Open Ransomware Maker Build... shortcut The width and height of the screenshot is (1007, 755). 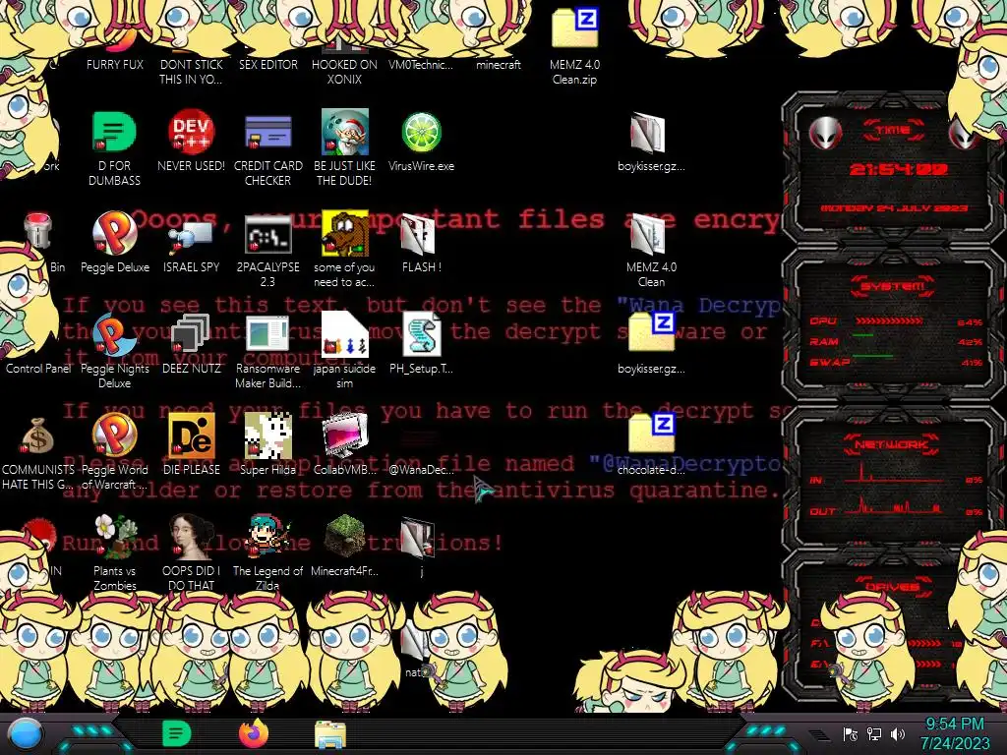pos(267,351)
